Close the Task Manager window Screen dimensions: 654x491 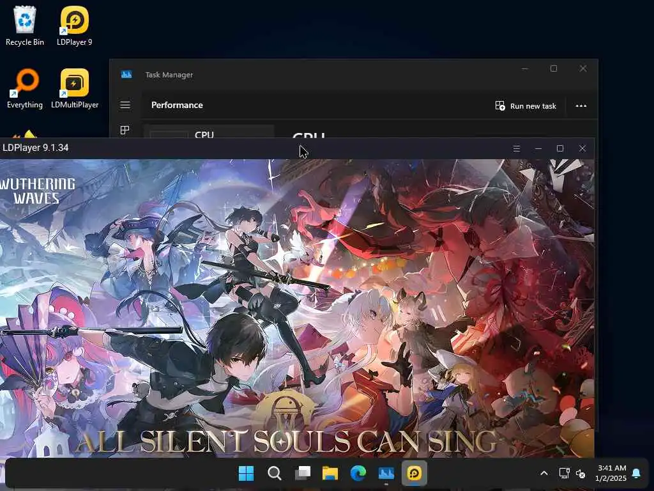click(x=583, y=68)
